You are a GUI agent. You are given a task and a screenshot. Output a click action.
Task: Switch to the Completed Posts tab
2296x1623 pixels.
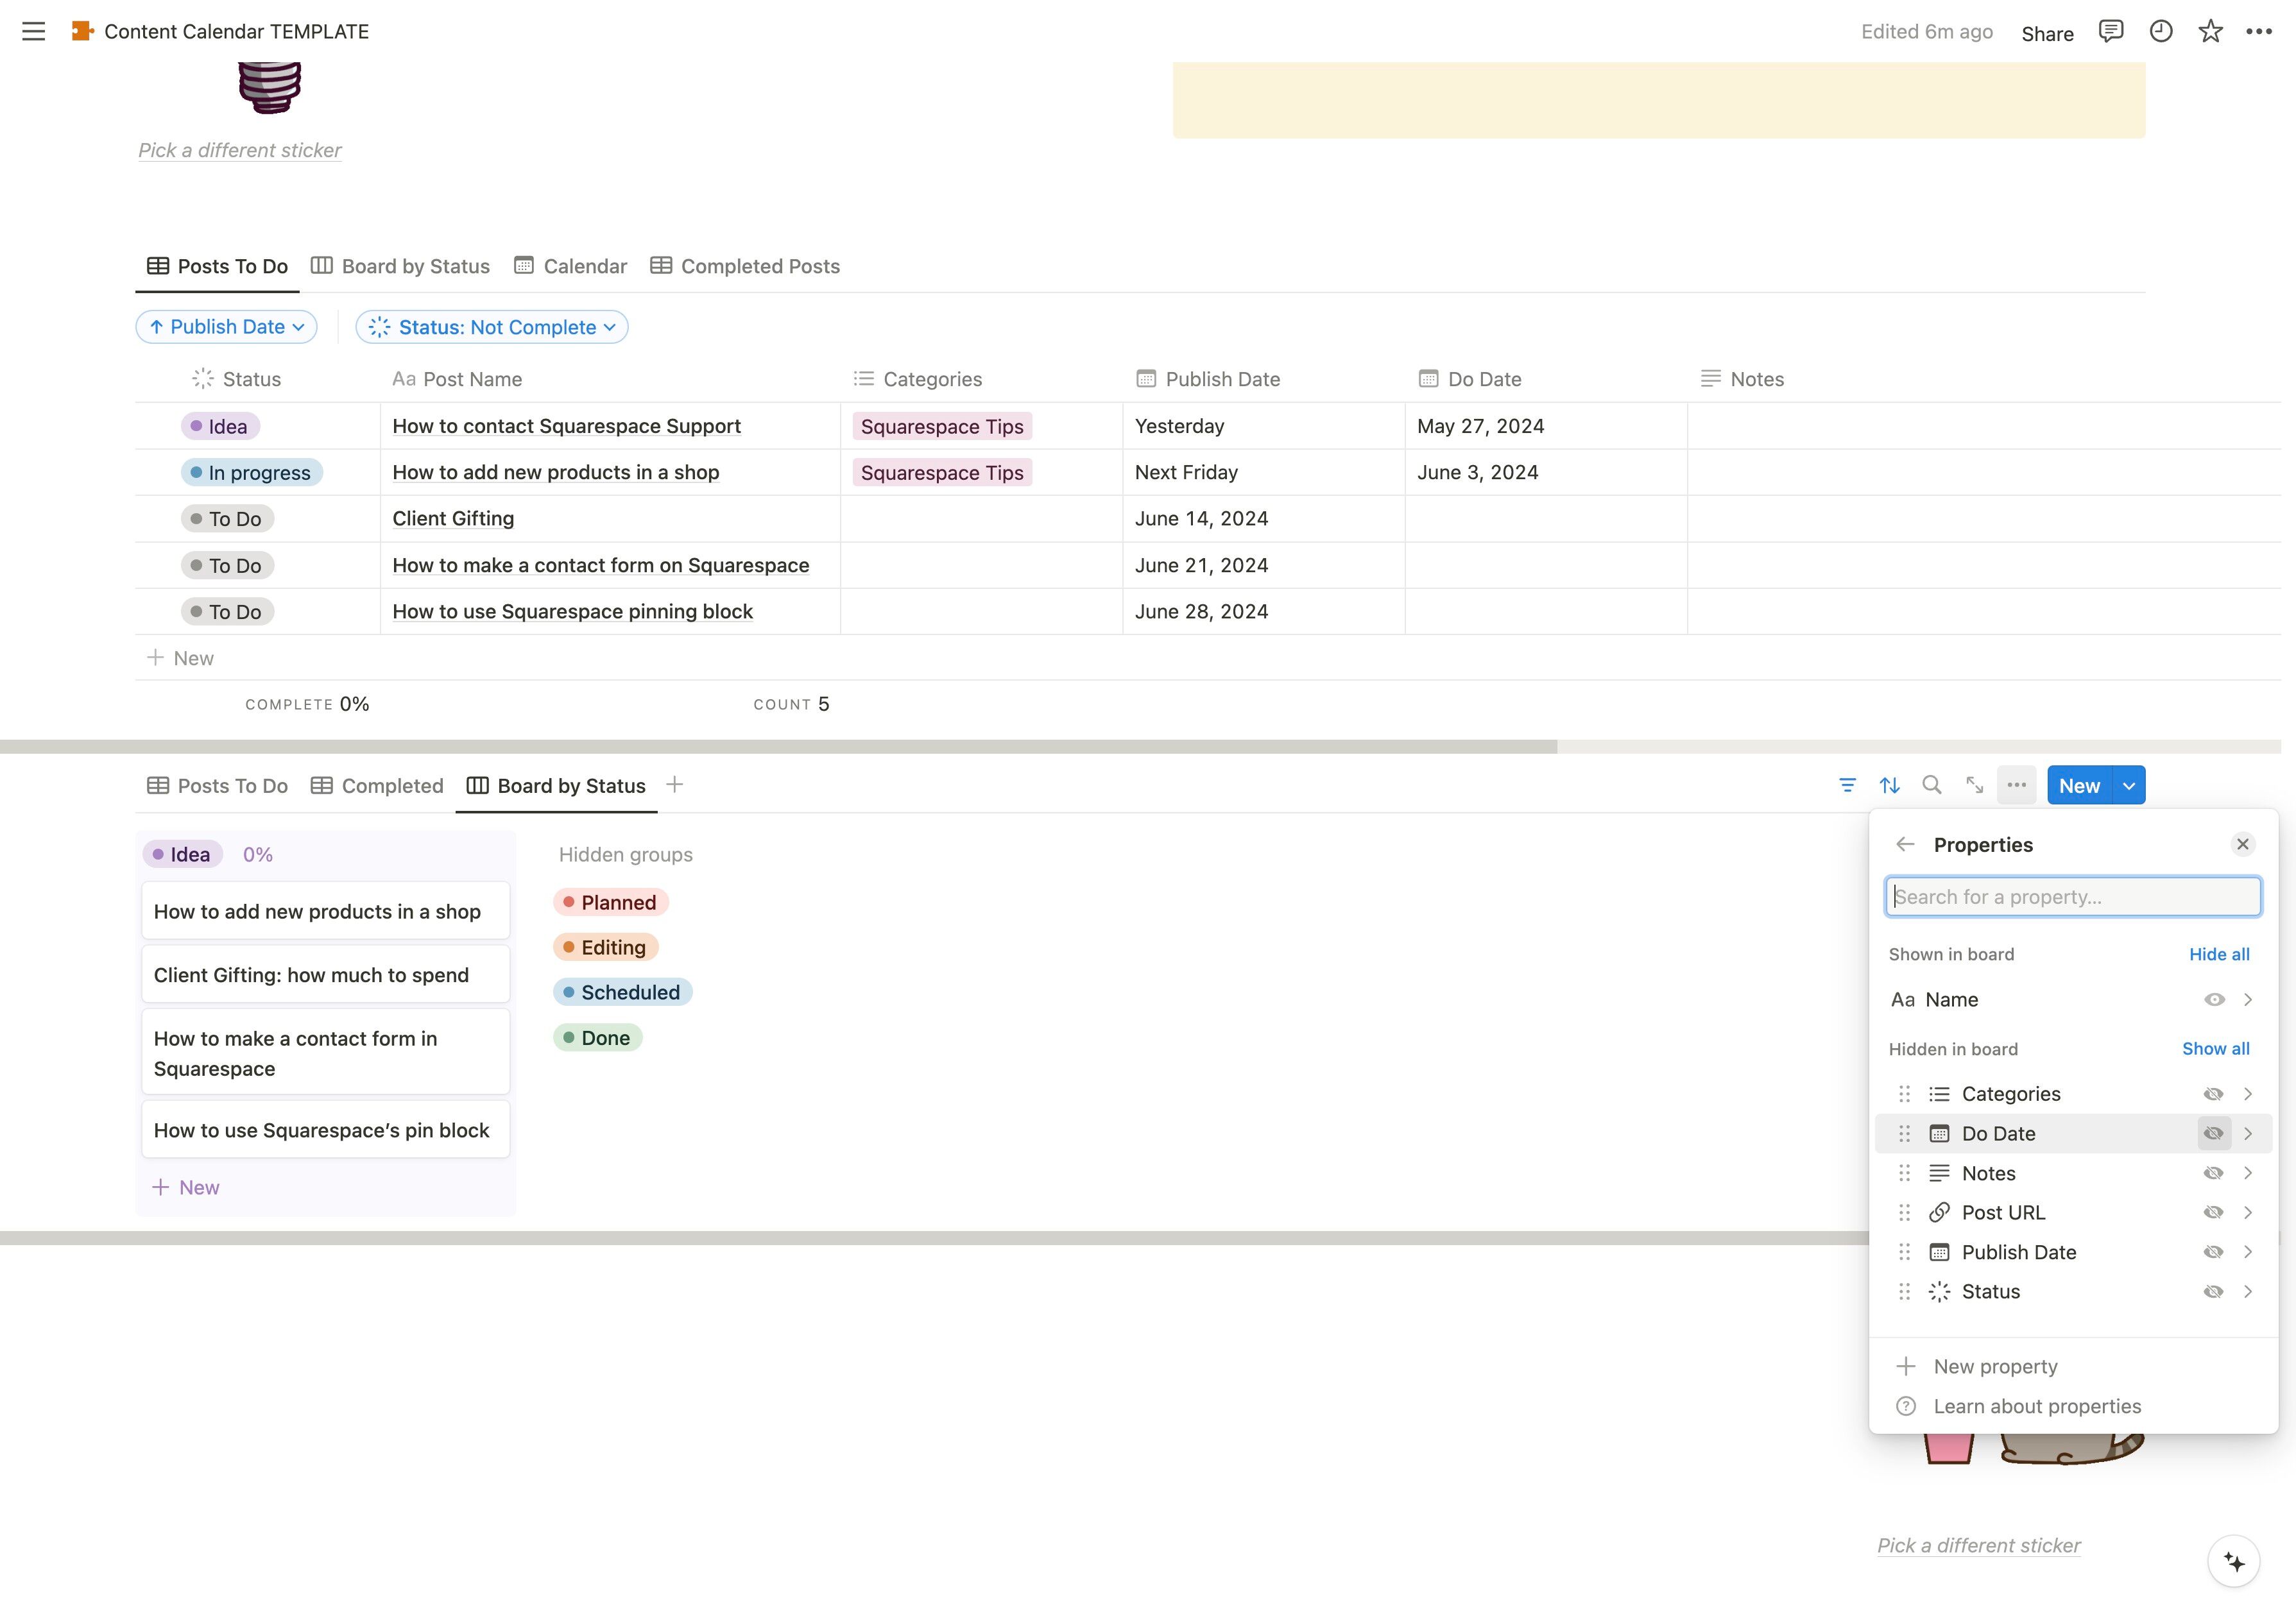pos(745,266)
